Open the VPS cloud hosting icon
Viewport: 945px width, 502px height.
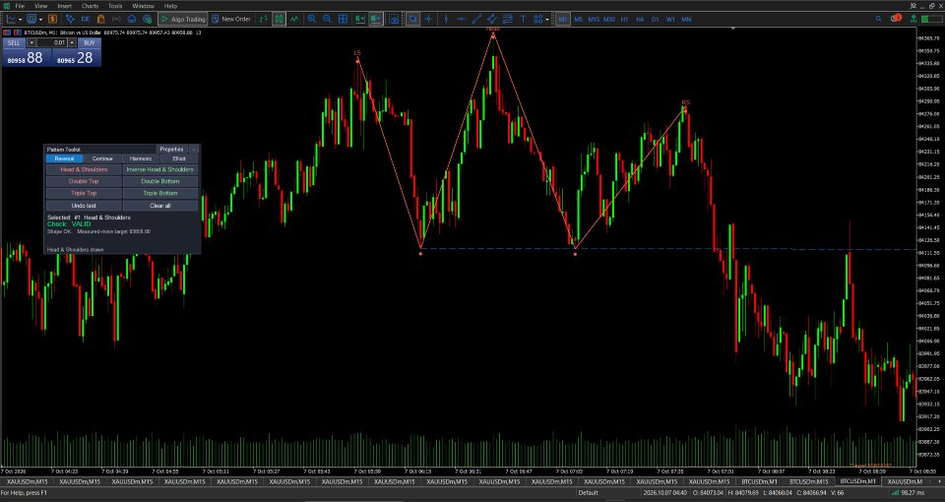(x=131, y=20)
